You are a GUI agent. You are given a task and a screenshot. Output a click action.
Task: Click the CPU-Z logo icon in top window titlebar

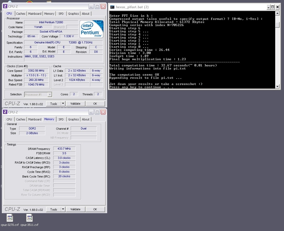tap(5, 6)
